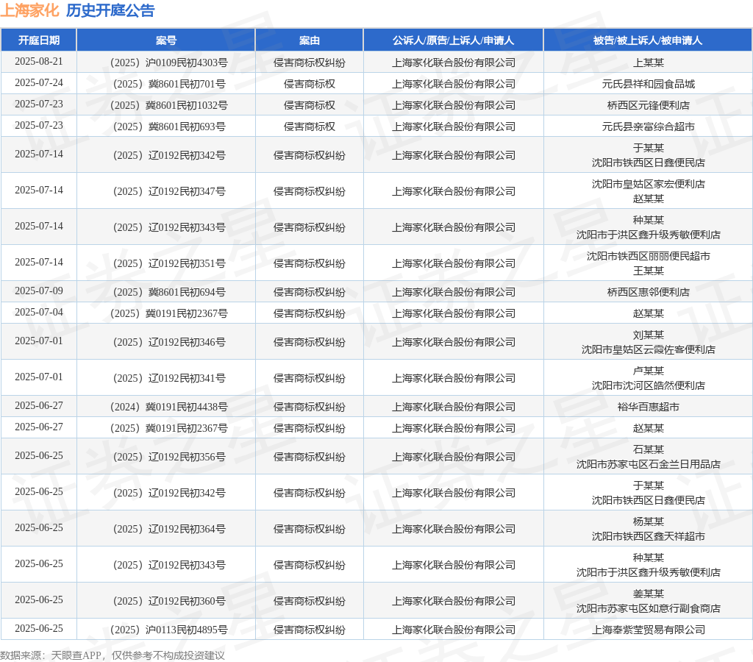Select defendant 沈阳市皇姑区家宏便利店

[649, 184]
